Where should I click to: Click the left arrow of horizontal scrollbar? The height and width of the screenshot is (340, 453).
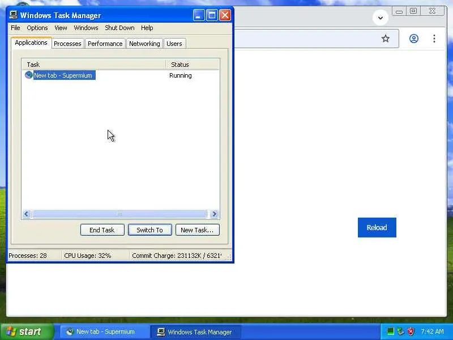27,214
